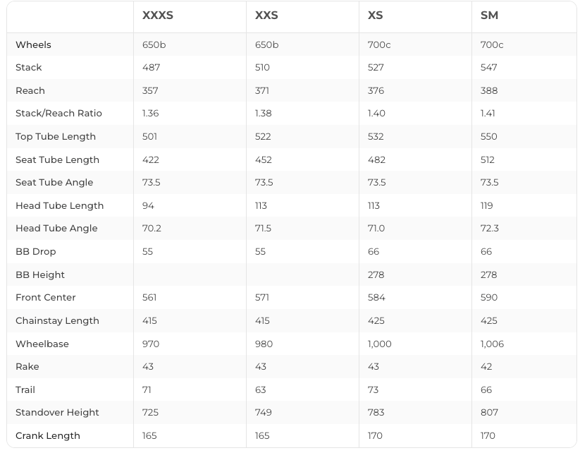Screen dimensions: 580x453
Task: Click the Head Tube Angle value 70.2
Action: coord(152,228)
